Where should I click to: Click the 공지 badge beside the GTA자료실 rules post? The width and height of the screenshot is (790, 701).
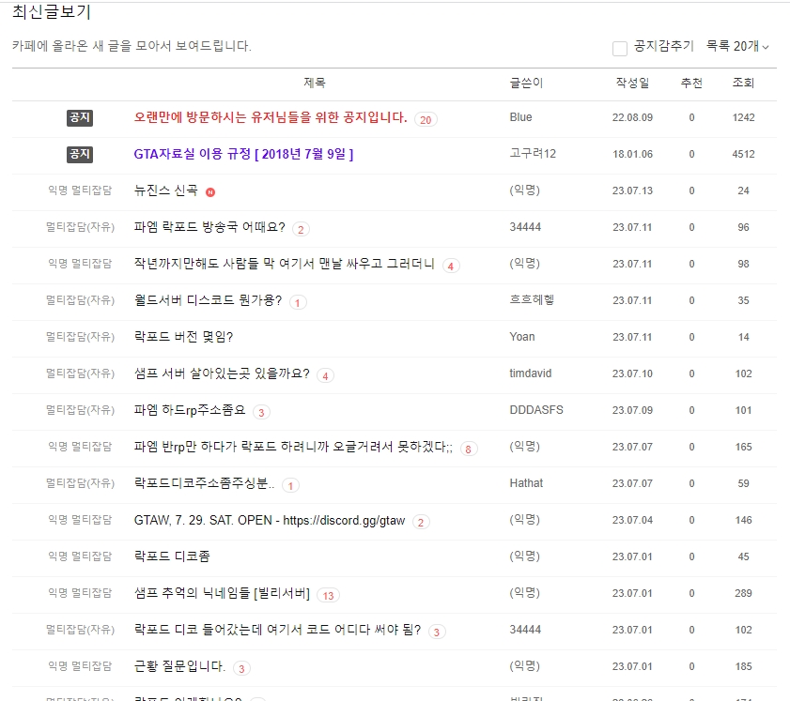(x=80, y=153)
